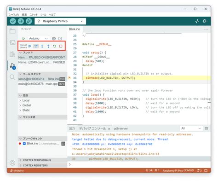218x181 pixels.
Task: Close the デバッグコンソール tab
Action: [x=109, y=128]
